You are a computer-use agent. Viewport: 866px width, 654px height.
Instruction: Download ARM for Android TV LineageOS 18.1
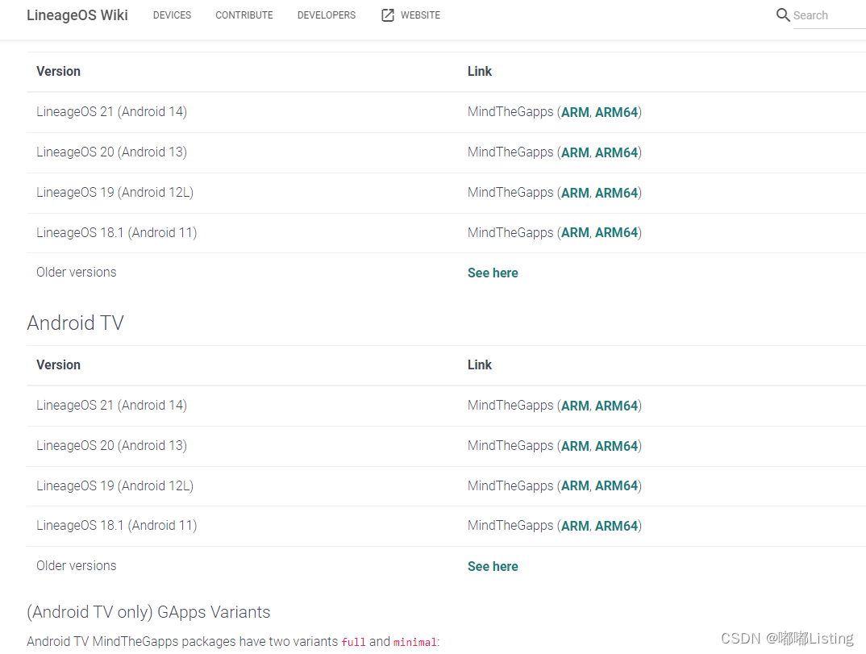(575, 526)
